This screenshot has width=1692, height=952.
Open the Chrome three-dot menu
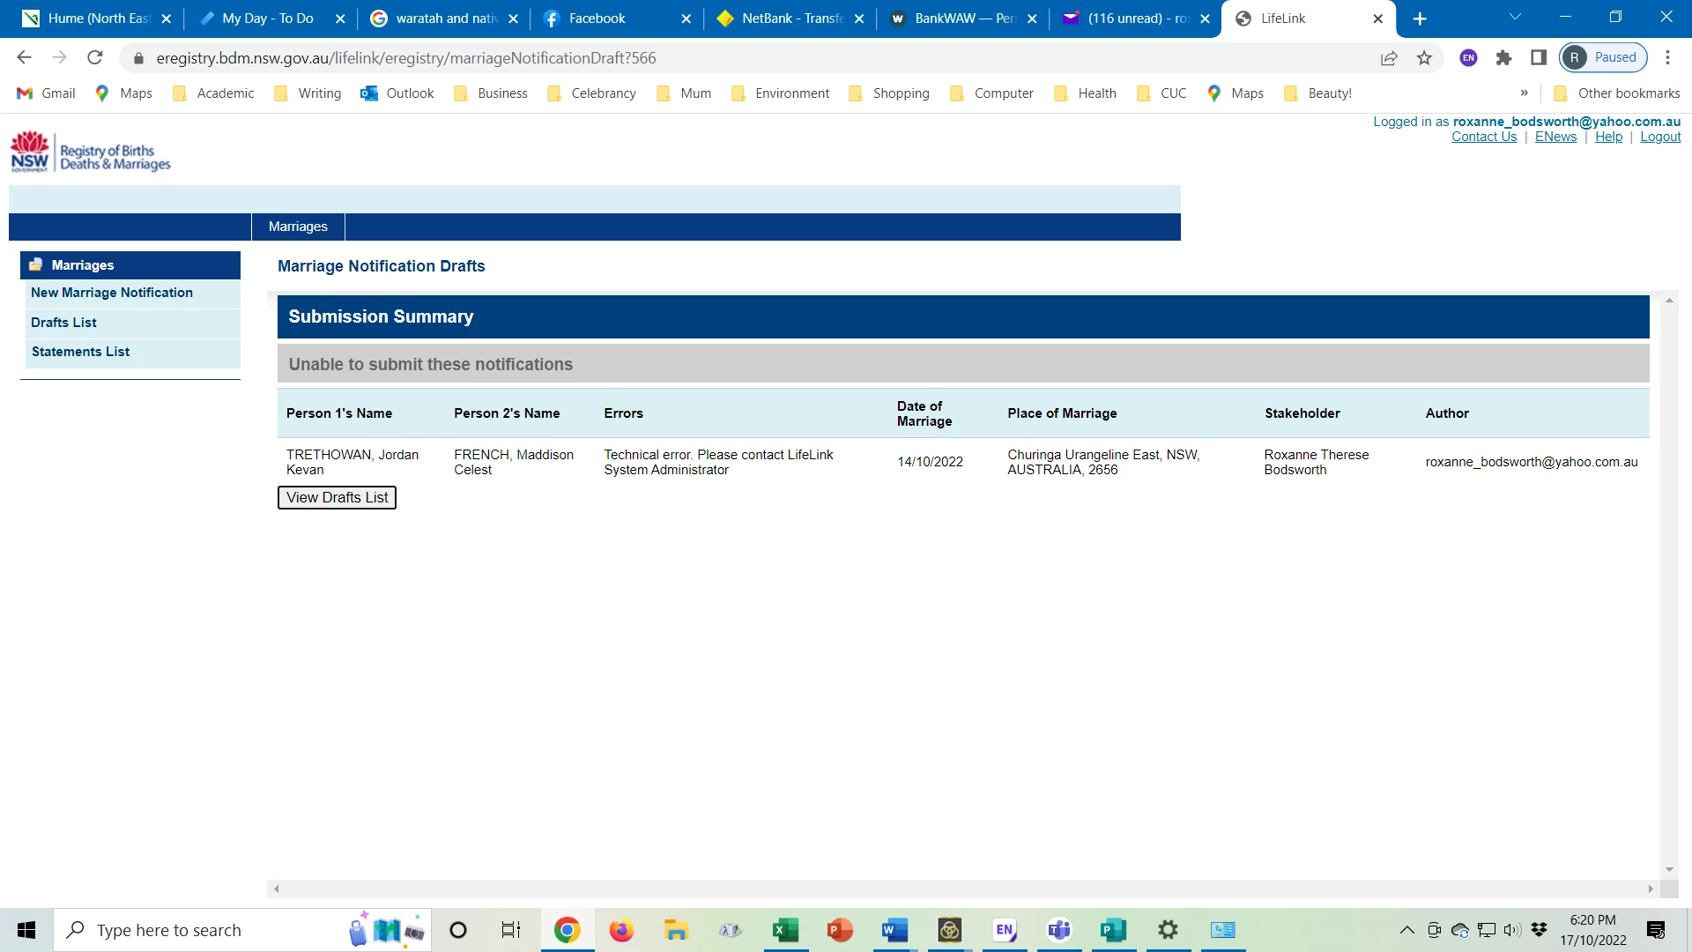coord(1667,58)
